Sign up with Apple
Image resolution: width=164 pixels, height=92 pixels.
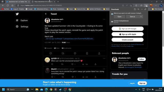128,34
